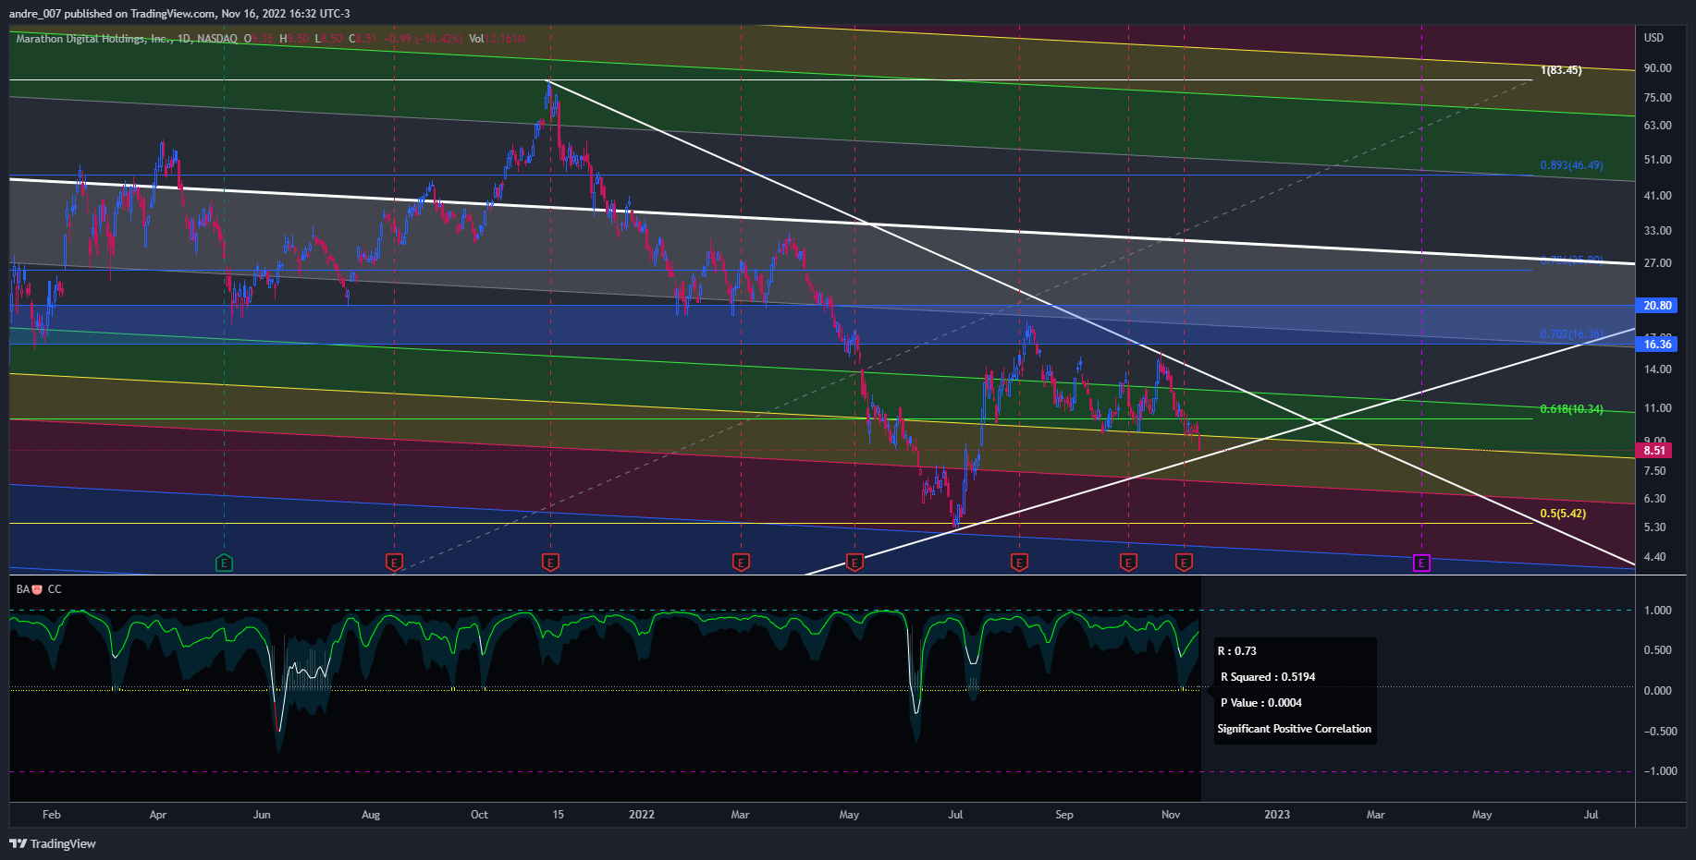1696x860 pixels.
Task: Click the 90.00 price scale value
Action: click(1657, 68)
